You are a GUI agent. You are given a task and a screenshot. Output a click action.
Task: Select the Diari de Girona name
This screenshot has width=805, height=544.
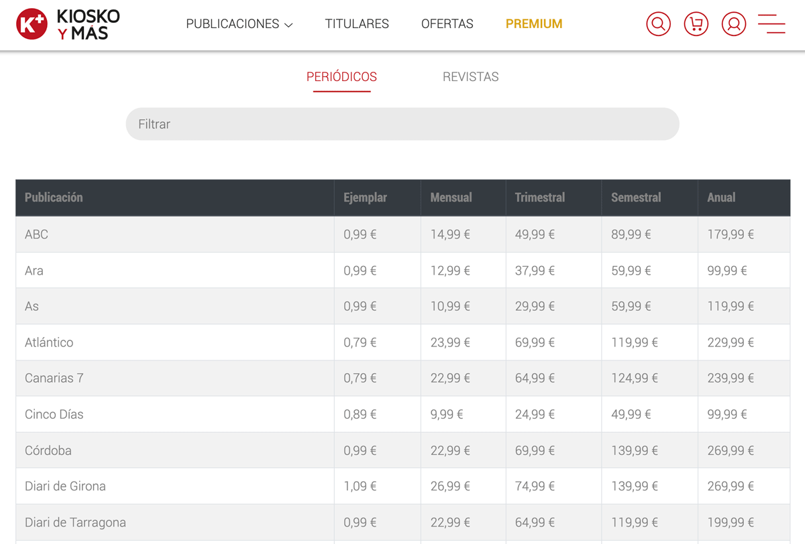(x=65, y=486)
